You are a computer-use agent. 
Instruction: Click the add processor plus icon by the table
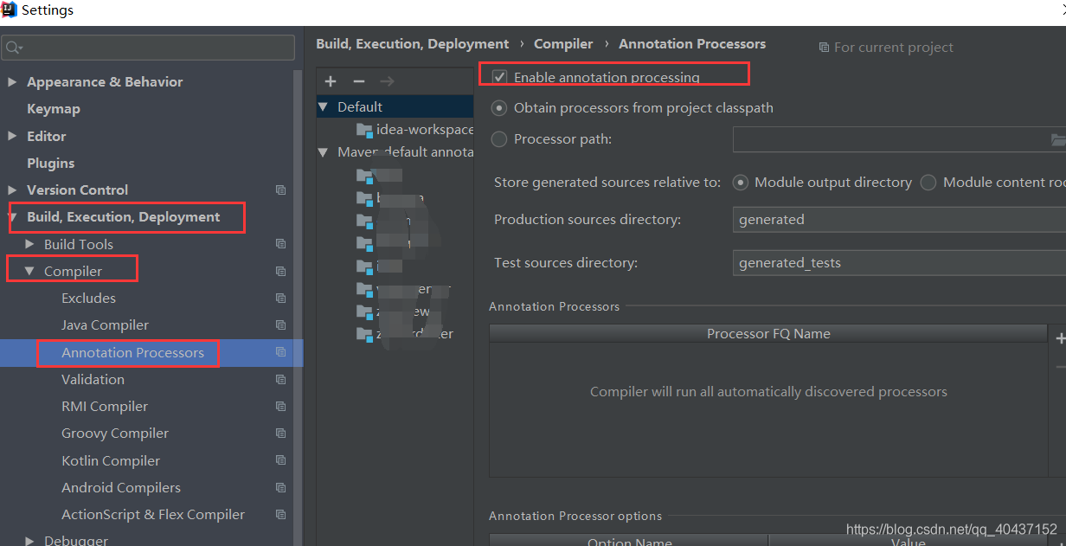[1060, 339]
